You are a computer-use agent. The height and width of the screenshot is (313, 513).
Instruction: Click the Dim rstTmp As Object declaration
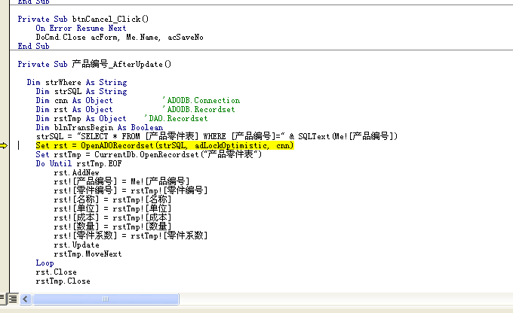pyautogui.click(x=81, y=118)
